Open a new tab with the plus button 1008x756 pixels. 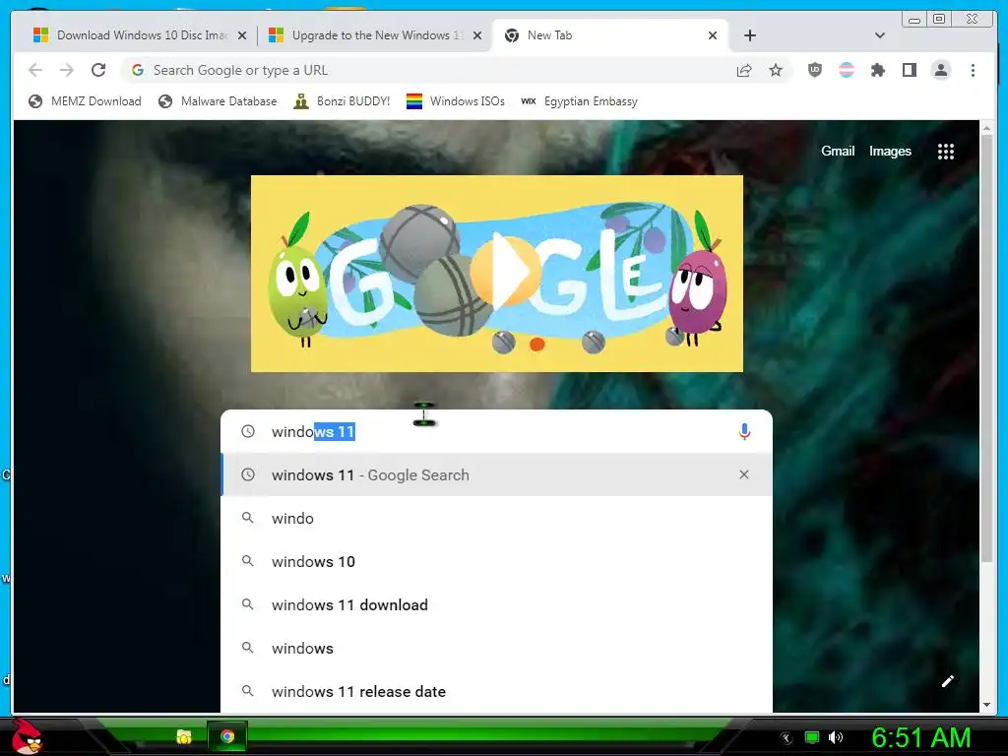[749, 35]
